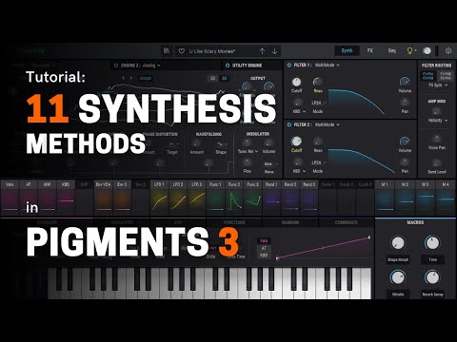Click the Filter 1 Reso knob
Screen dimensions: 457x342
318,82
